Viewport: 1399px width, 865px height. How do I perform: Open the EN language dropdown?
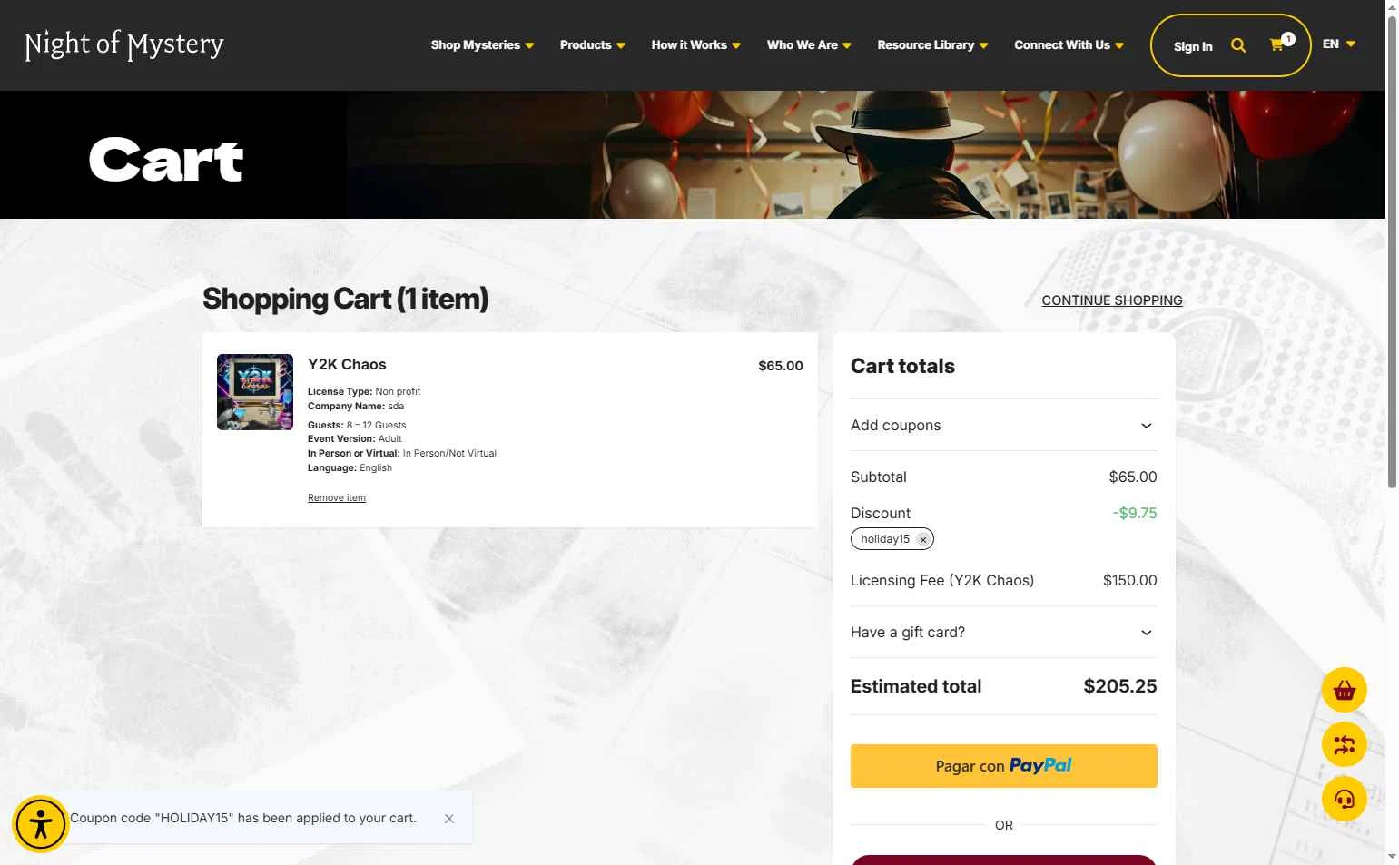click(x=1339, y=44)
